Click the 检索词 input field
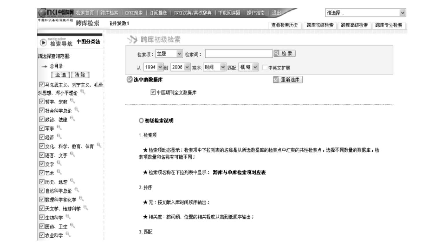 tap(239, 54)
